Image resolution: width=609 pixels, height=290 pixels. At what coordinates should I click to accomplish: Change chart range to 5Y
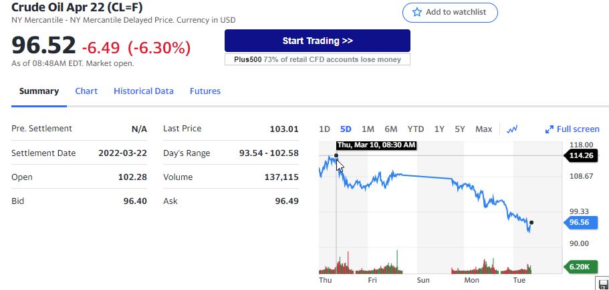point(460,129)
